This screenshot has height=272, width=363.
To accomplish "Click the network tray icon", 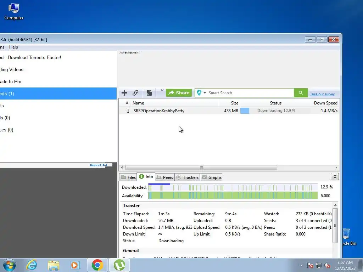I will pyautogui.click(x=319, y=265).
